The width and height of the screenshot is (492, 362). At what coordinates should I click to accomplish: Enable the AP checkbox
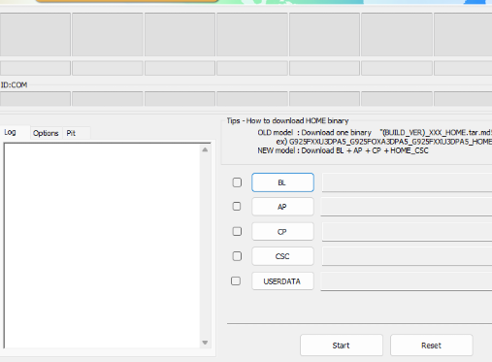[x=237, y=207]
